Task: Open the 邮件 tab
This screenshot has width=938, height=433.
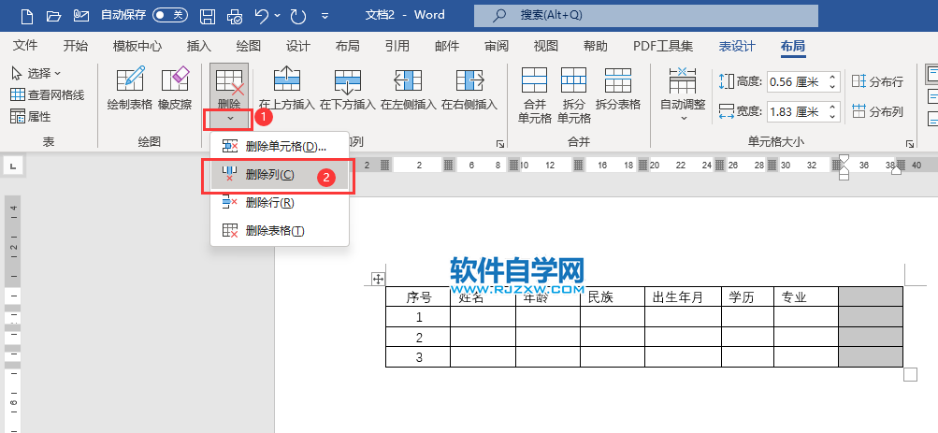Action: coord(447,46)
